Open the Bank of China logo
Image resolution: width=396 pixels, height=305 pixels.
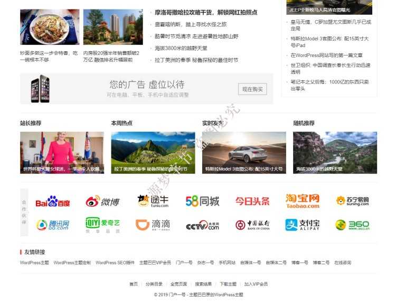252,225
